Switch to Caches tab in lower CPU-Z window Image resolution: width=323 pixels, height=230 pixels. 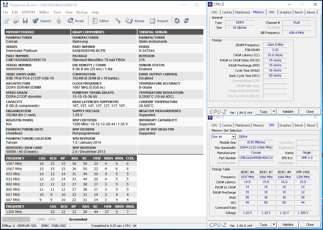click(227, 125)
